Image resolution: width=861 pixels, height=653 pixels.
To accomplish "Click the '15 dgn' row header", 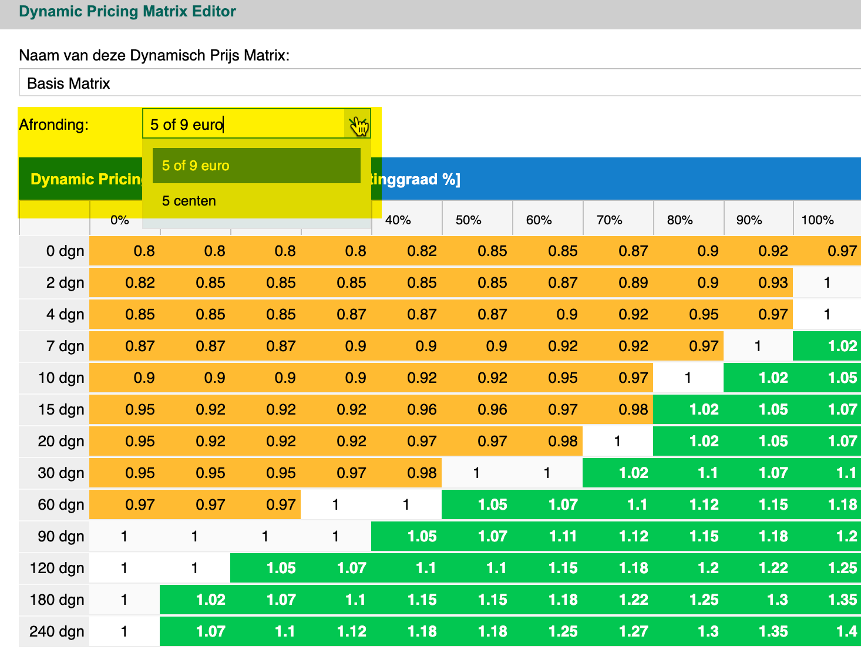I will pos(54,409).
